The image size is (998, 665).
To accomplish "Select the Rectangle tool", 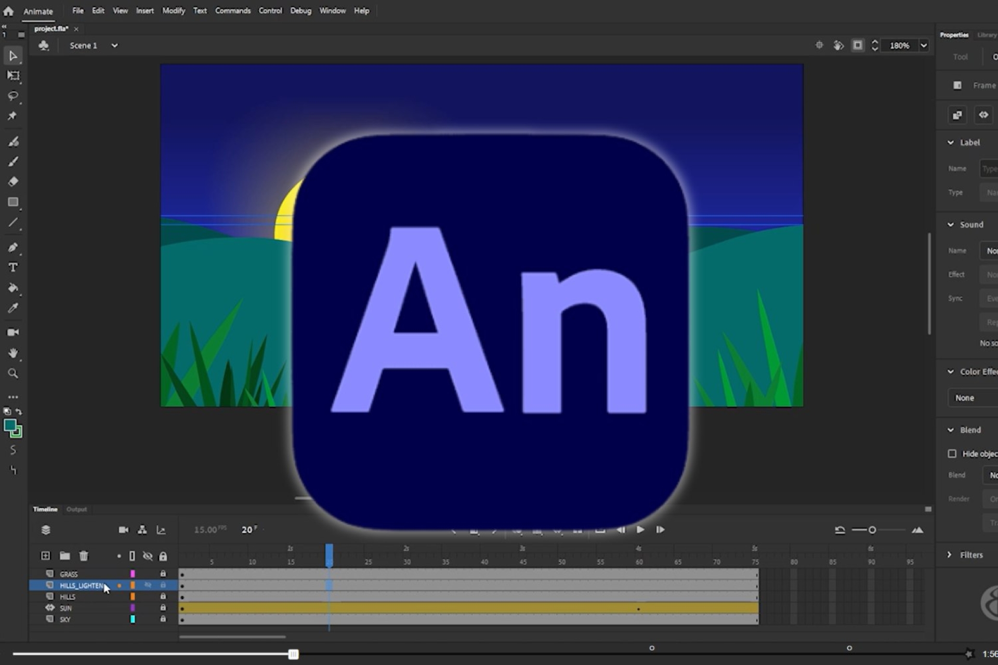I will point(13,202).
